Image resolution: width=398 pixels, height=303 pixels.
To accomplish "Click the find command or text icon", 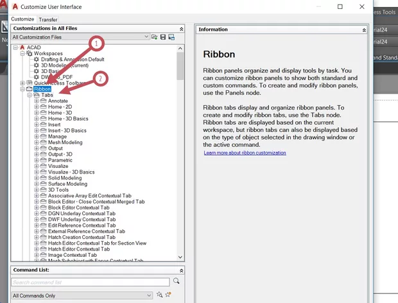I will pyautogui.click(x=159, y=295).
